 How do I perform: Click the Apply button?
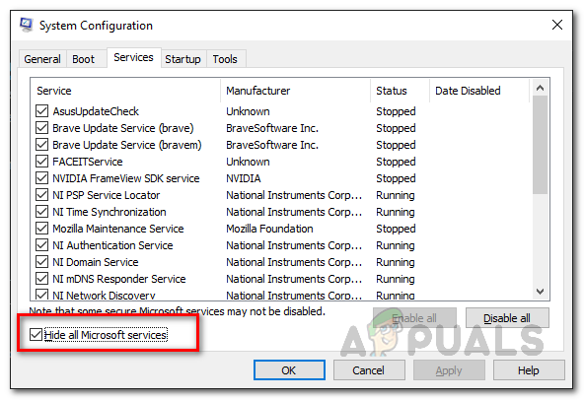pos(449,370)
